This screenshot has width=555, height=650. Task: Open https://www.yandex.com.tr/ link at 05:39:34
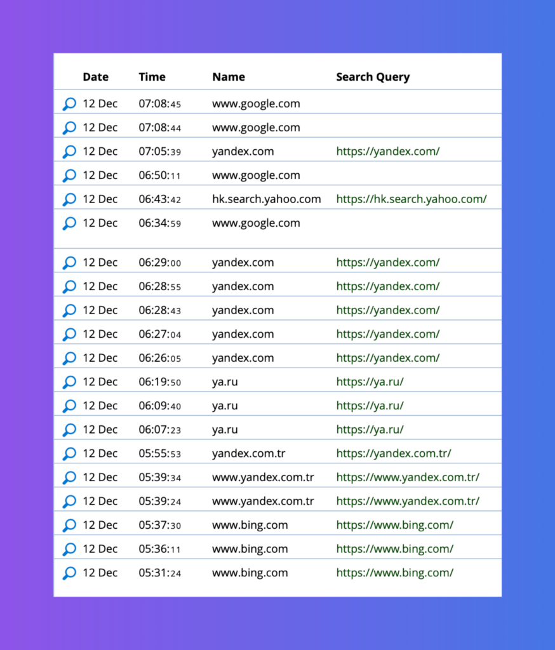coord(408,477)
